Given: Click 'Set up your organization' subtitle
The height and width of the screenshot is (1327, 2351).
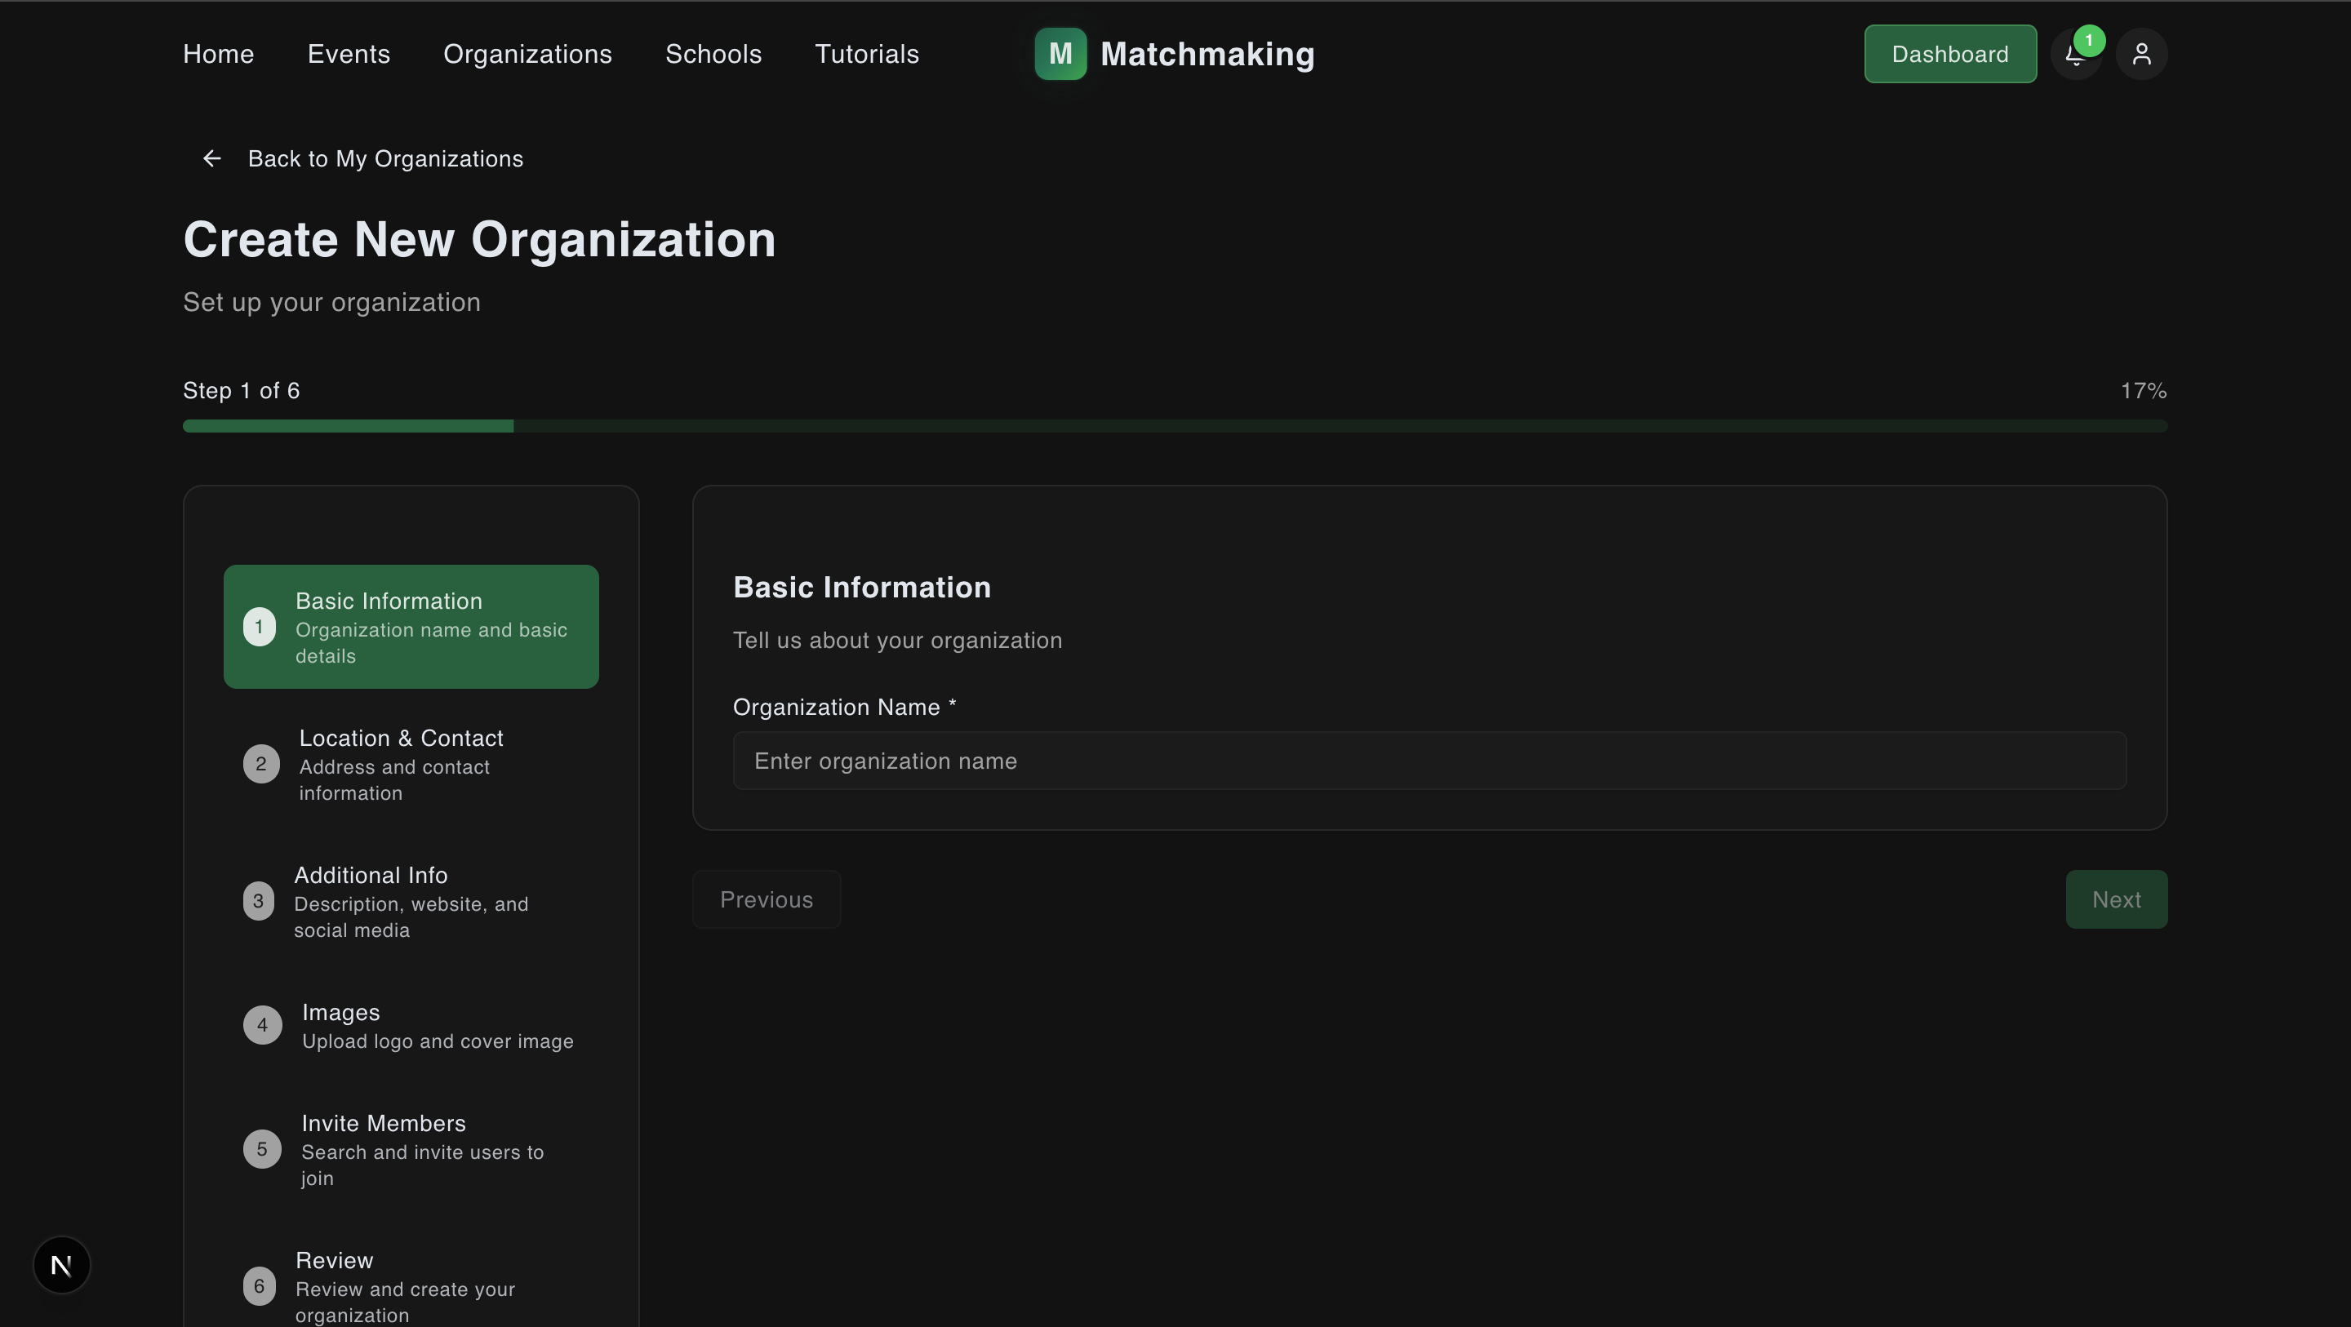Looking at the screenshot, I should [331, 302].
